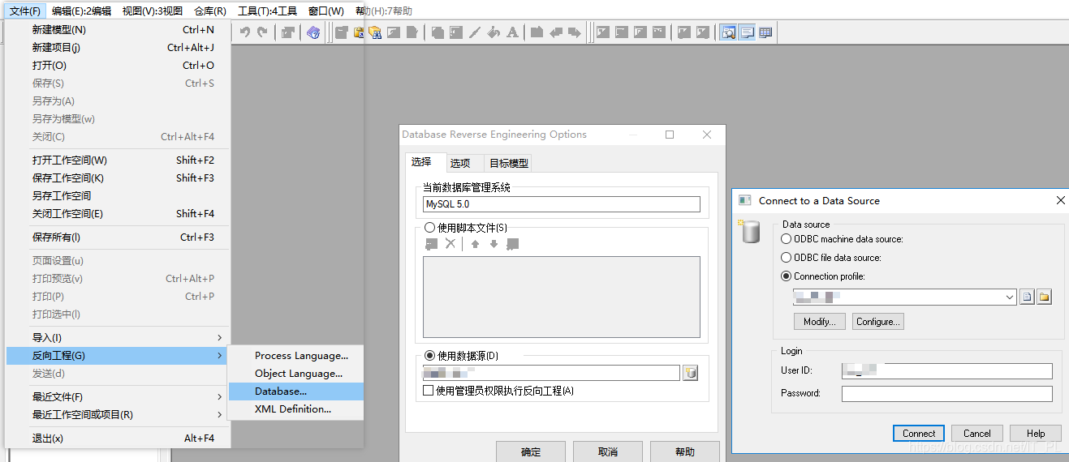Click the delete X icon in script file toolbar
Viewport: 1069px width, 462px height.
pos(450,244)
